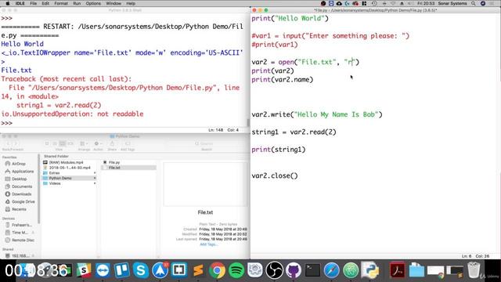Expand the Videos folder arrow

tap(95, 183)
